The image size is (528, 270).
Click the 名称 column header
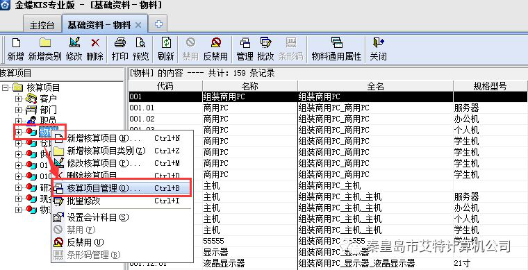point(250,86)
